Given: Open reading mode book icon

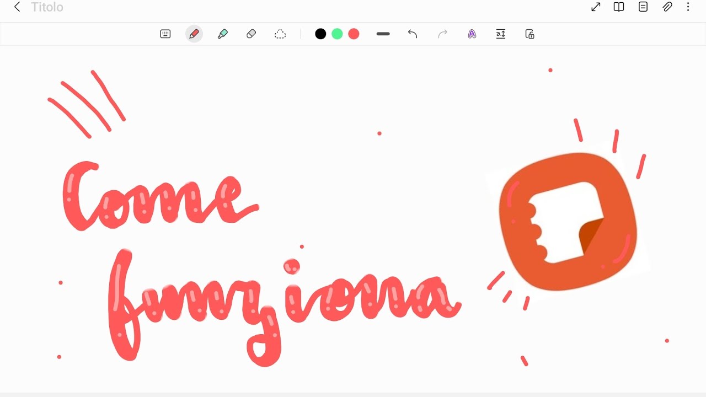Looking at the screenshot, I should pyautogui.click(x=619, y=7).
